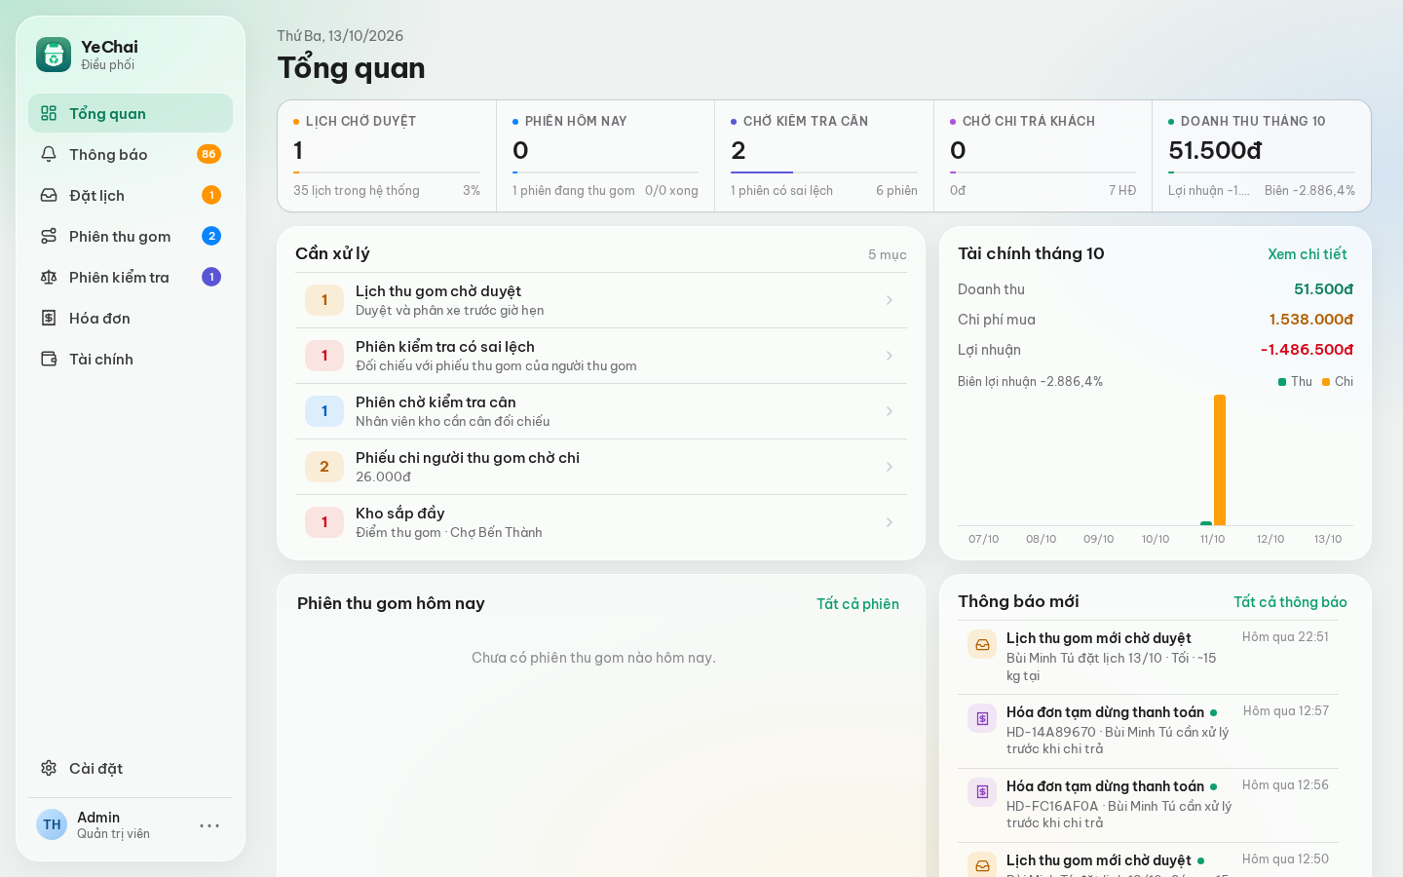The height and width of the screenshot is (877, 1403).
Task: Open Thông báo in sidebar
Action: coord(131,154)
